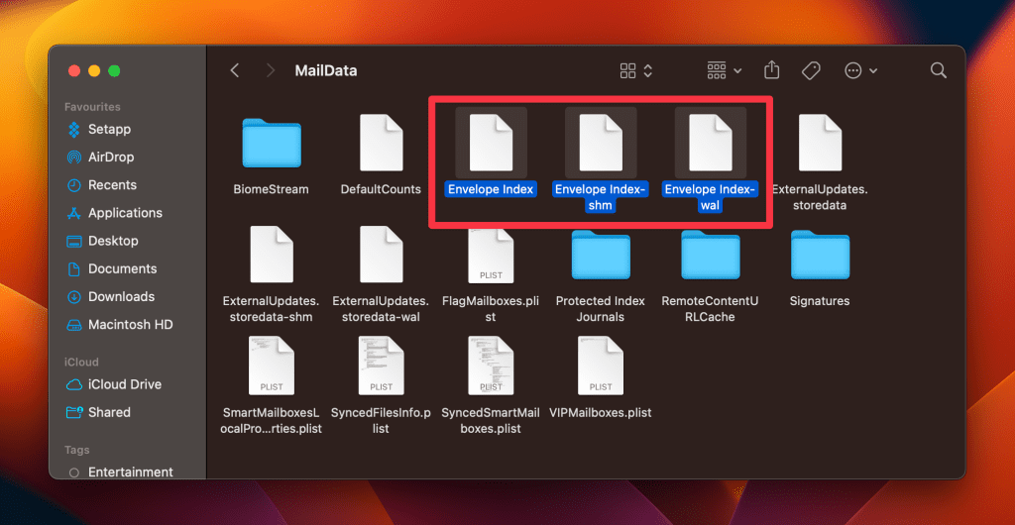
Task: Select the Protected Index Journals folder icon
Action: point(601,255)
